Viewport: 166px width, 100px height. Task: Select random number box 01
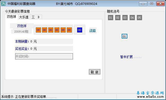pyautogui.click(x=110, y=18)
